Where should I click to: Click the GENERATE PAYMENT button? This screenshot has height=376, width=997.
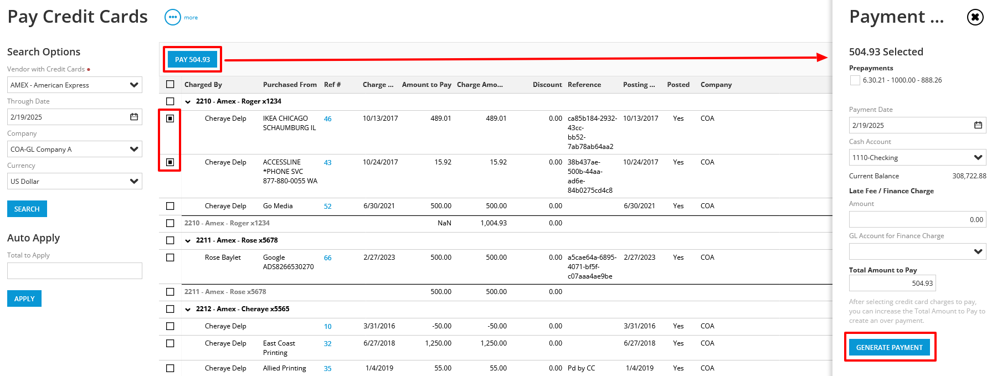point(889,347)
